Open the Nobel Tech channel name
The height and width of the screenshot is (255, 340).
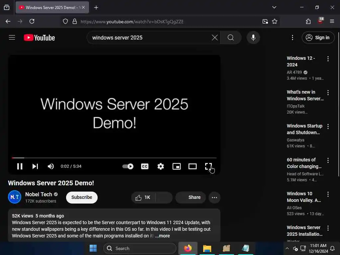(39, 194)
